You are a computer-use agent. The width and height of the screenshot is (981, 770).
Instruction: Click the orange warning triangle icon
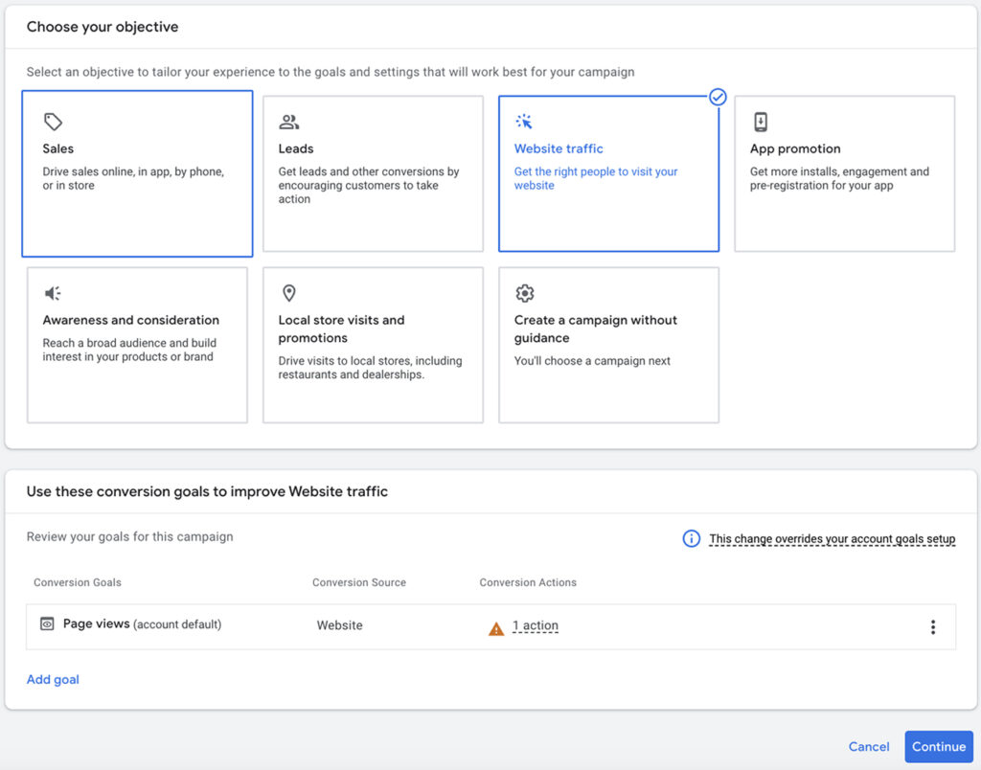(x=496, y=628)
